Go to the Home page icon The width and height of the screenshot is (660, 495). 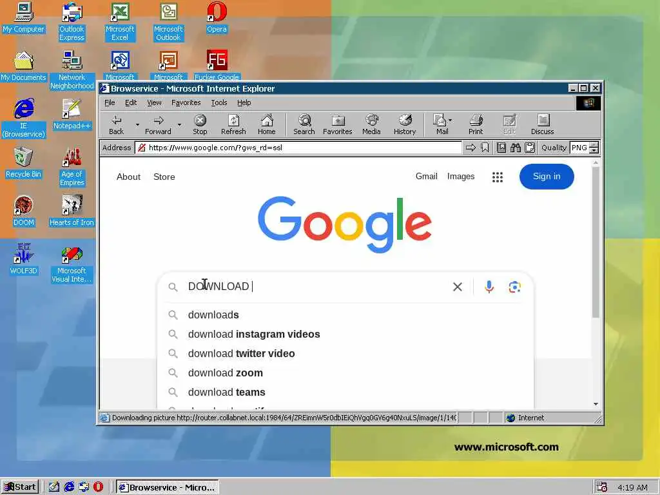pyautogui.click(x=267, y=124)
